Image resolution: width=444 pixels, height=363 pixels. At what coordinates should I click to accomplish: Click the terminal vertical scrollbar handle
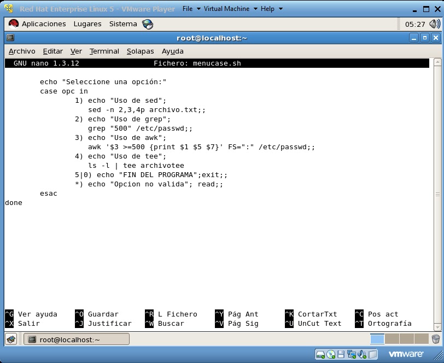tap(437, 195)
